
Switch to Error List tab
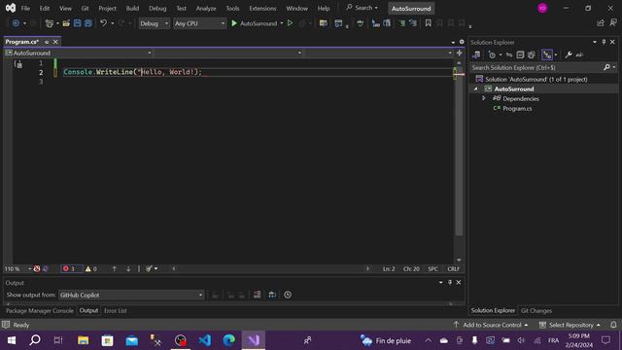(x=116, y=311)
